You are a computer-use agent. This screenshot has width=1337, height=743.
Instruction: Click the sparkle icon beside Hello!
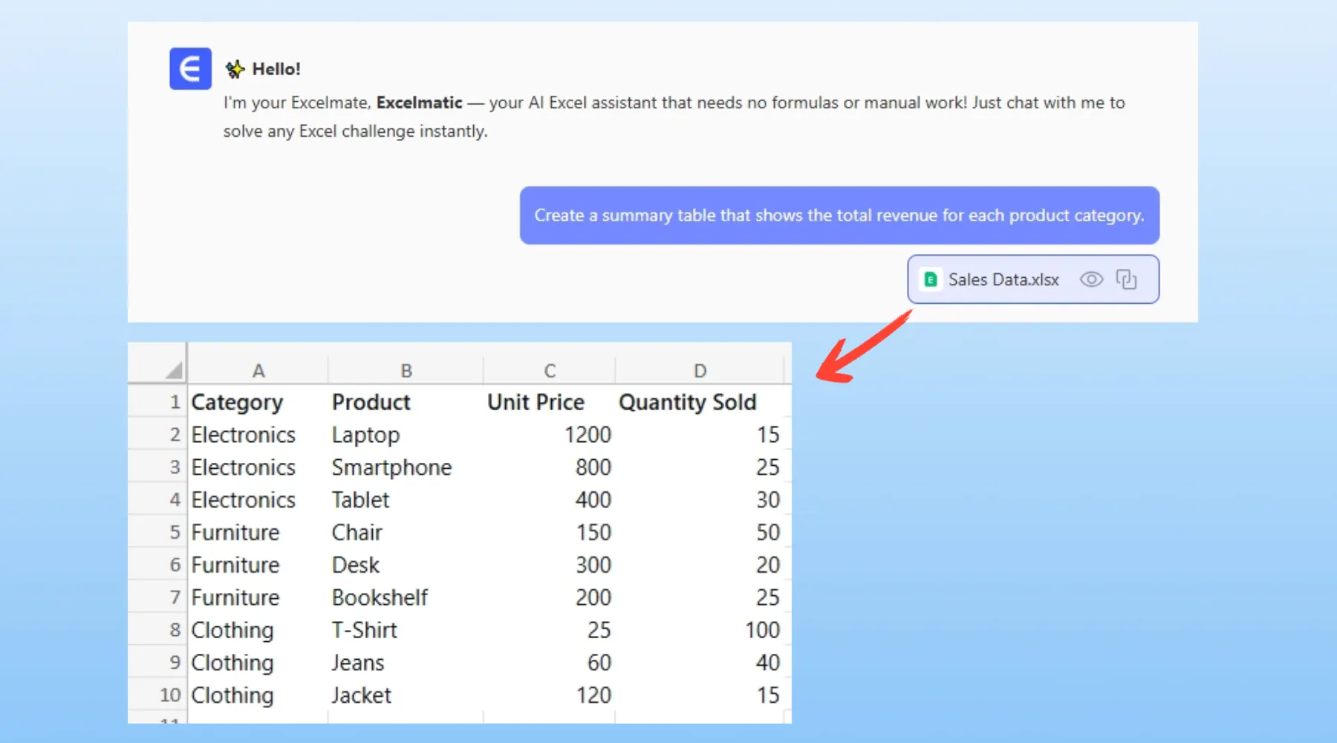235,69
